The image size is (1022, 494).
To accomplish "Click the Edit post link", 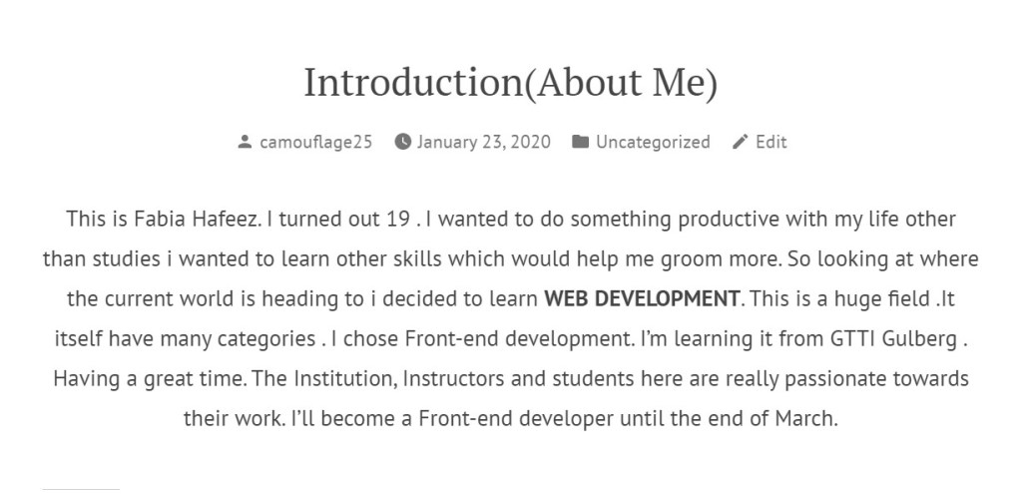I will (770, 142).
